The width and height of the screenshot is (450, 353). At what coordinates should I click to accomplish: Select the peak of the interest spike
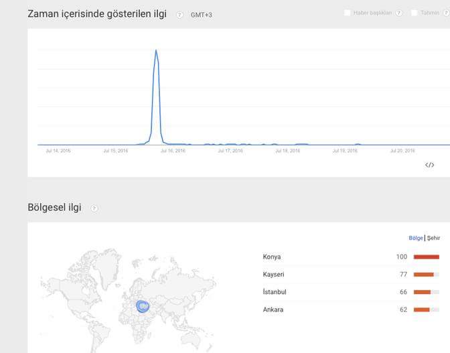point(156,50)
